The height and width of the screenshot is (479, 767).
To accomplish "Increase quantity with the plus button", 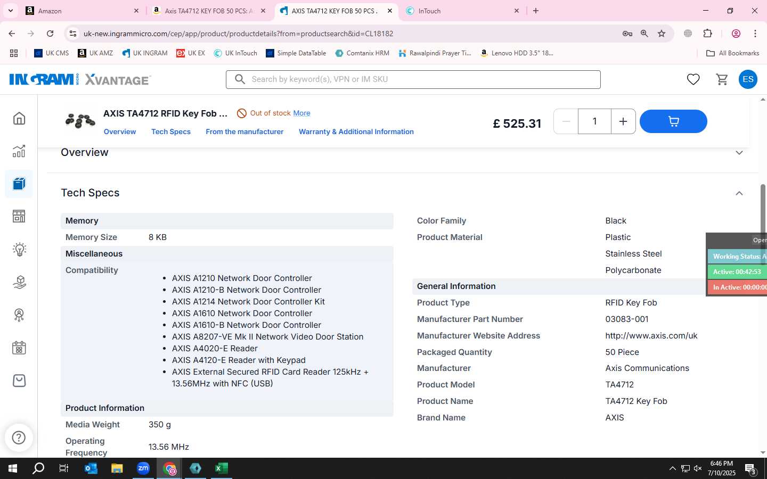I will point(623,121).
